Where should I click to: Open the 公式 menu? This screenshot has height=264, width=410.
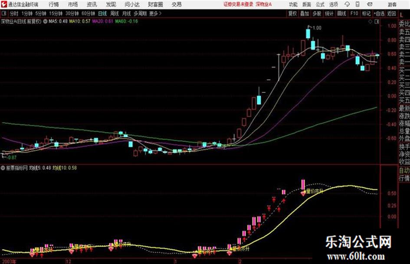(320, 4)
